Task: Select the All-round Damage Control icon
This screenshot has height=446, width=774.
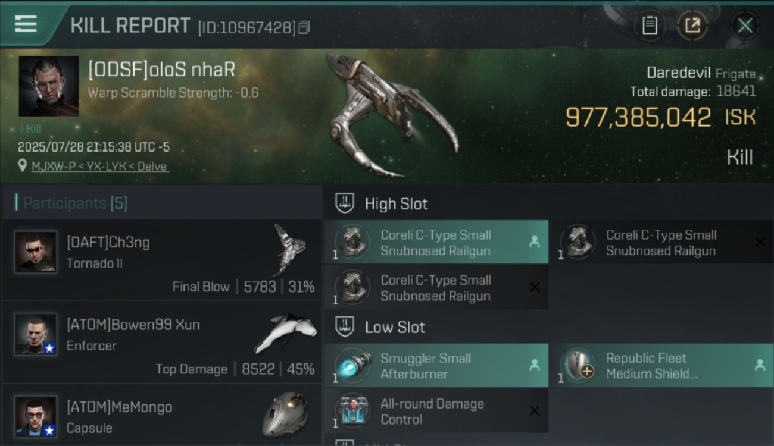Action: coord(353,412)
